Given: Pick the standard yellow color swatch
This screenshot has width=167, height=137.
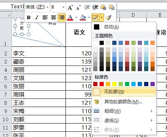Looking at the screenshot, I should coord(114,84).
